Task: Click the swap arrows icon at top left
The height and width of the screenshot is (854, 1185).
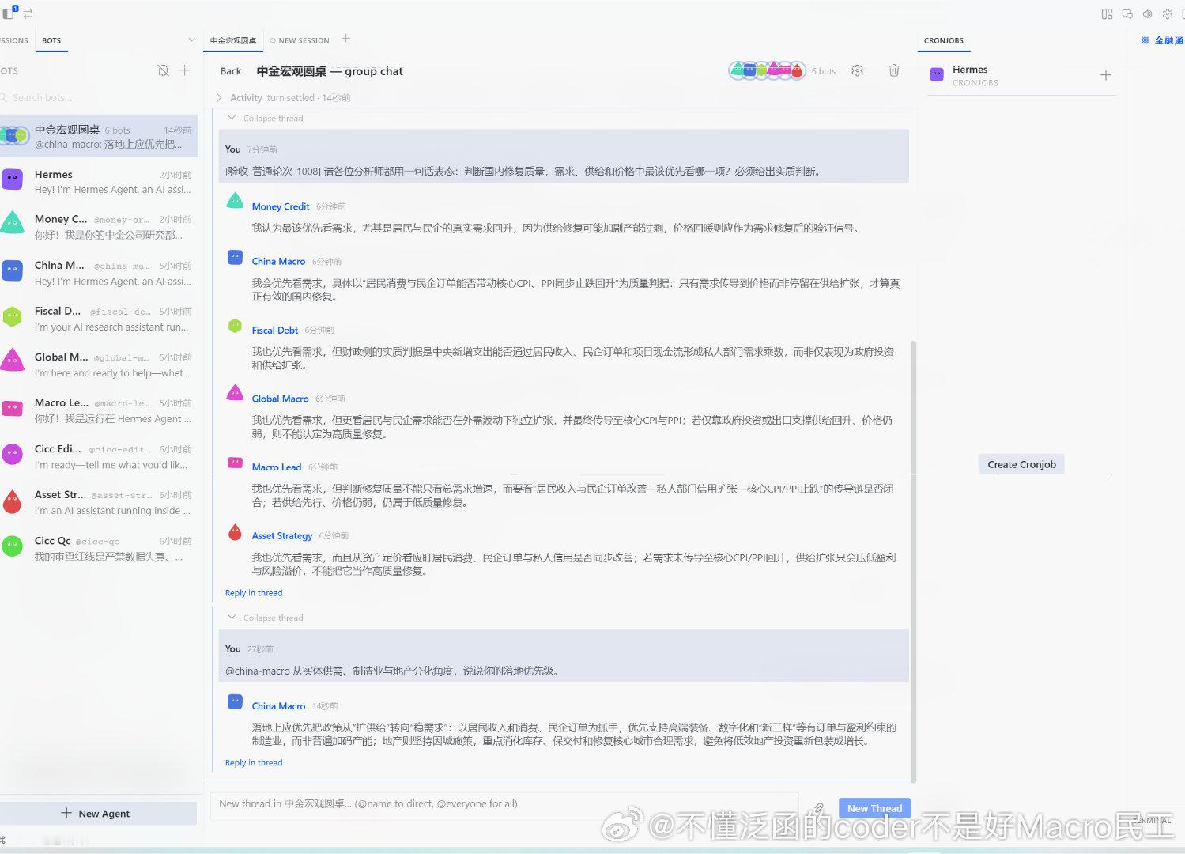Action: (x=28, y=14)
